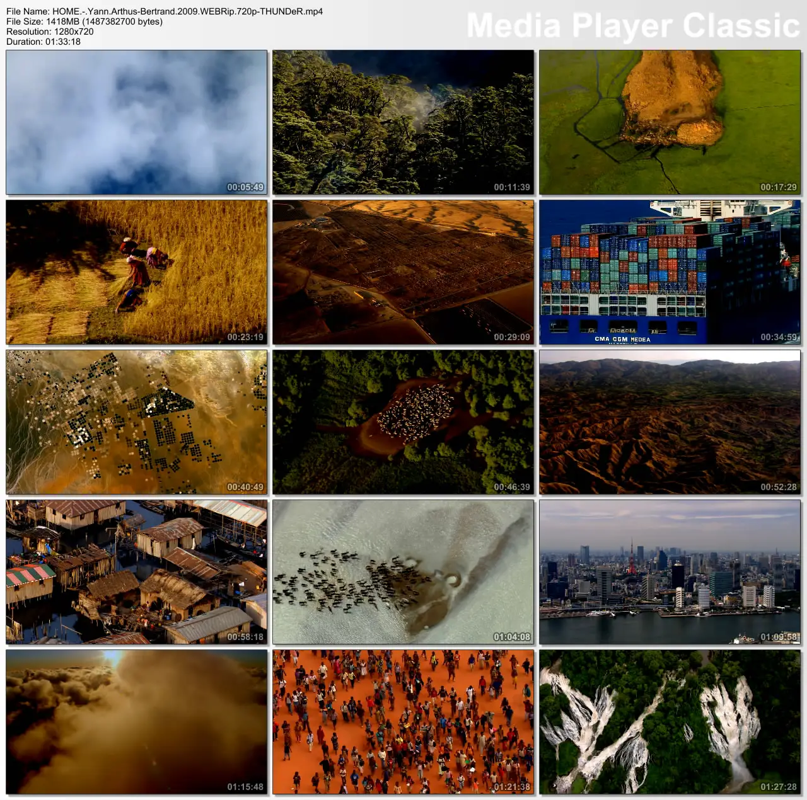
Task: Select the herd on ice thumbnail at 01:04:08
Action: [403, 572]
